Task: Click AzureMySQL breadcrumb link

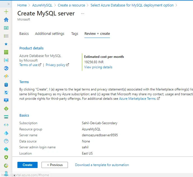Action: coord(42,5)
